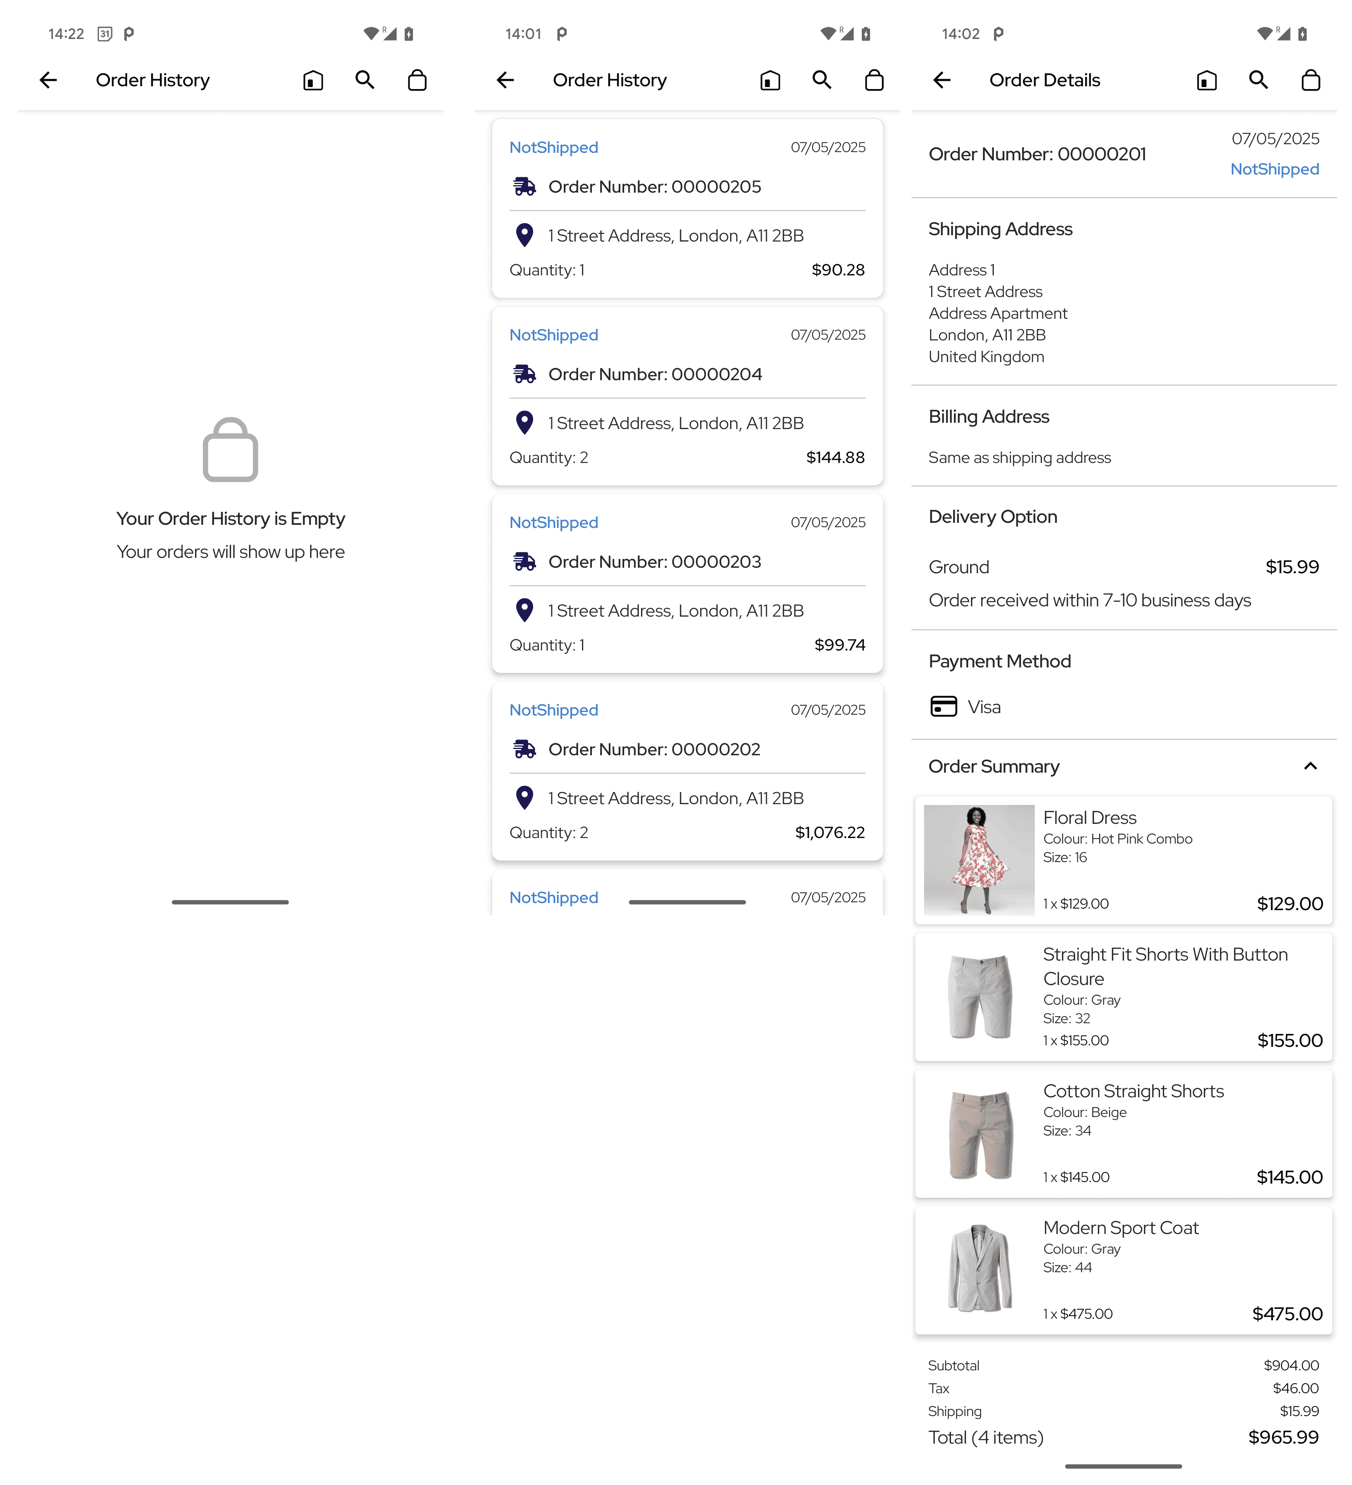1352x1485 pixels.
Task: Collapse the Order Summary section
Action: click(x=1310, y=767)
